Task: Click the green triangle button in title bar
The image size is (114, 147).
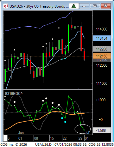Action: pos(74,6)
